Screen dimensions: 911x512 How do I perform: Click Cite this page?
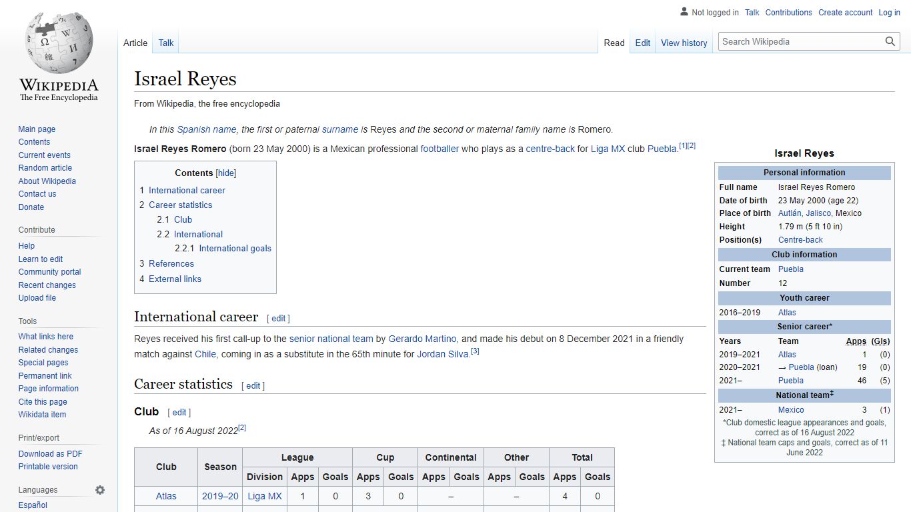click(x=43, y=402)
